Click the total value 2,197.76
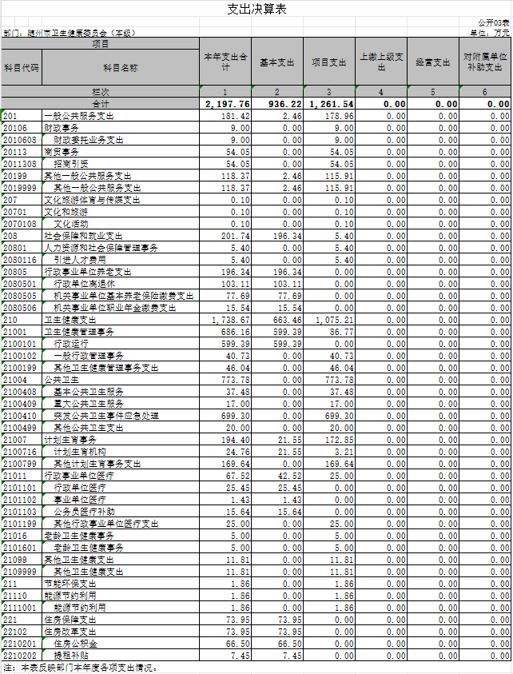513x674 pixels. tap(227, 104)
